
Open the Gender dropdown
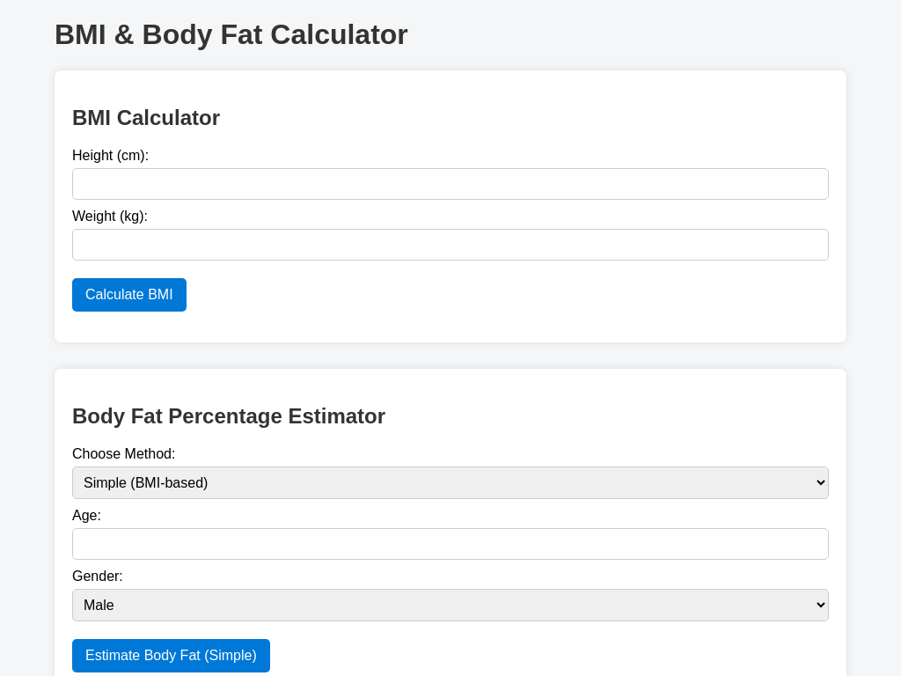[450, 605]
